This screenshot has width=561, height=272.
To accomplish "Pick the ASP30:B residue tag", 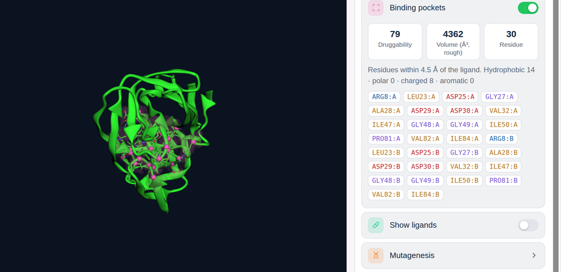I will click(x=425, y=166).
